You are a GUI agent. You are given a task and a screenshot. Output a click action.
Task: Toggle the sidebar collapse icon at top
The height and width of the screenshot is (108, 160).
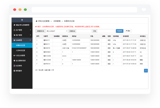point(22,20)
